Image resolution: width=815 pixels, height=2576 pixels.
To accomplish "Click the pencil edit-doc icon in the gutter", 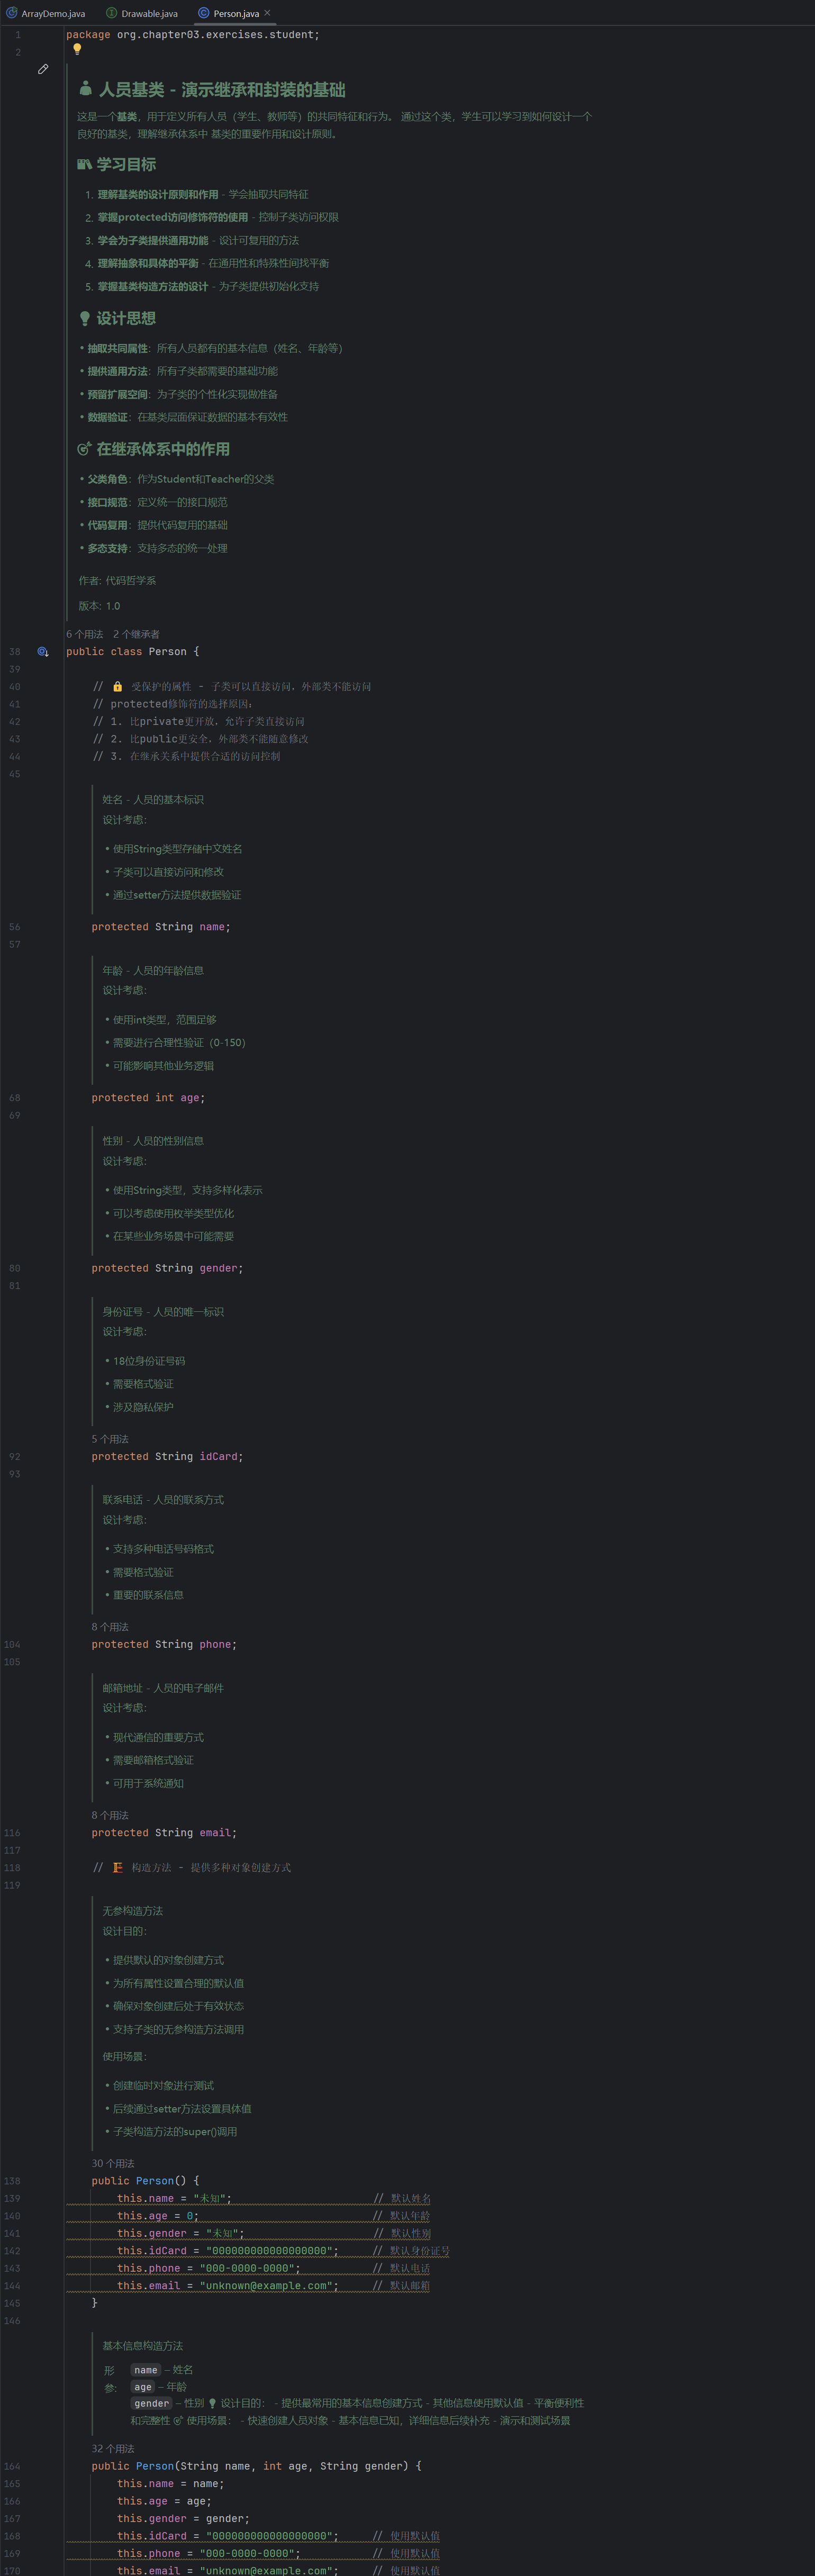I will [x=43, y=69].
